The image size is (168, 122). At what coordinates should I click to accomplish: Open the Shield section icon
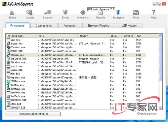coord(65,12)
